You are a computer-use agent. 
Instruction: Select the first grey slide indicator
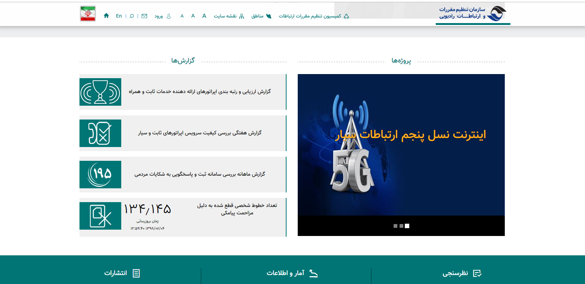point(395,226)
